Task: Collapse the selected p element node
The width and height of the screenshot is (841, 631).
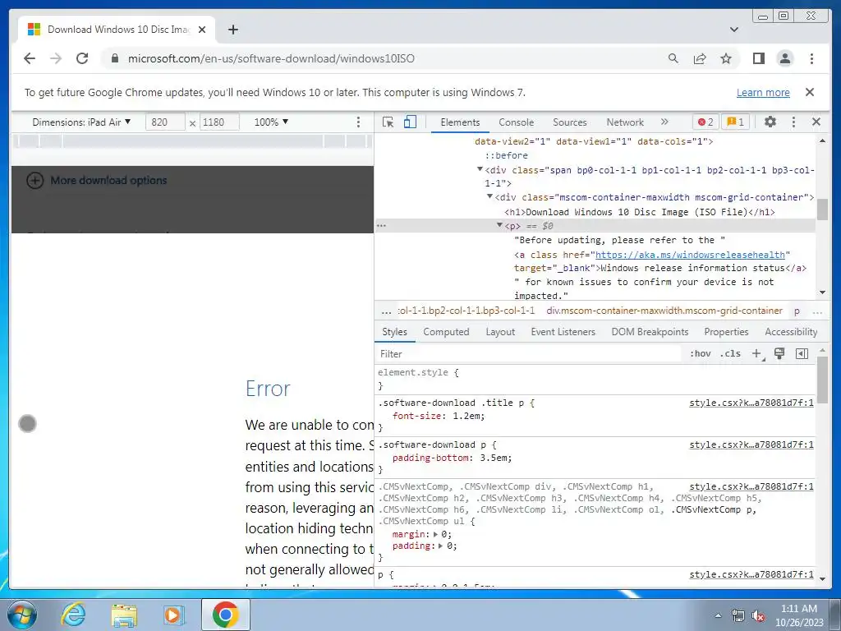Action: pos(499,225)
